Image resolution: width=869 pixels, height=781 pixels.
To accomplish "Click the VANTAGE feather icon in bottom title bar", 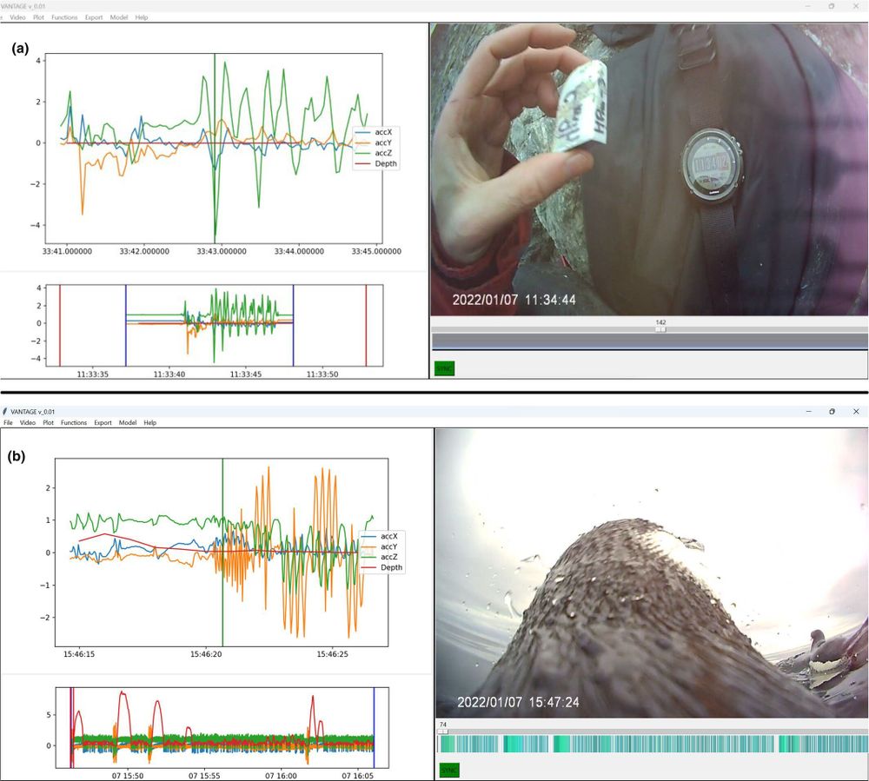I will tap(5, 412).
